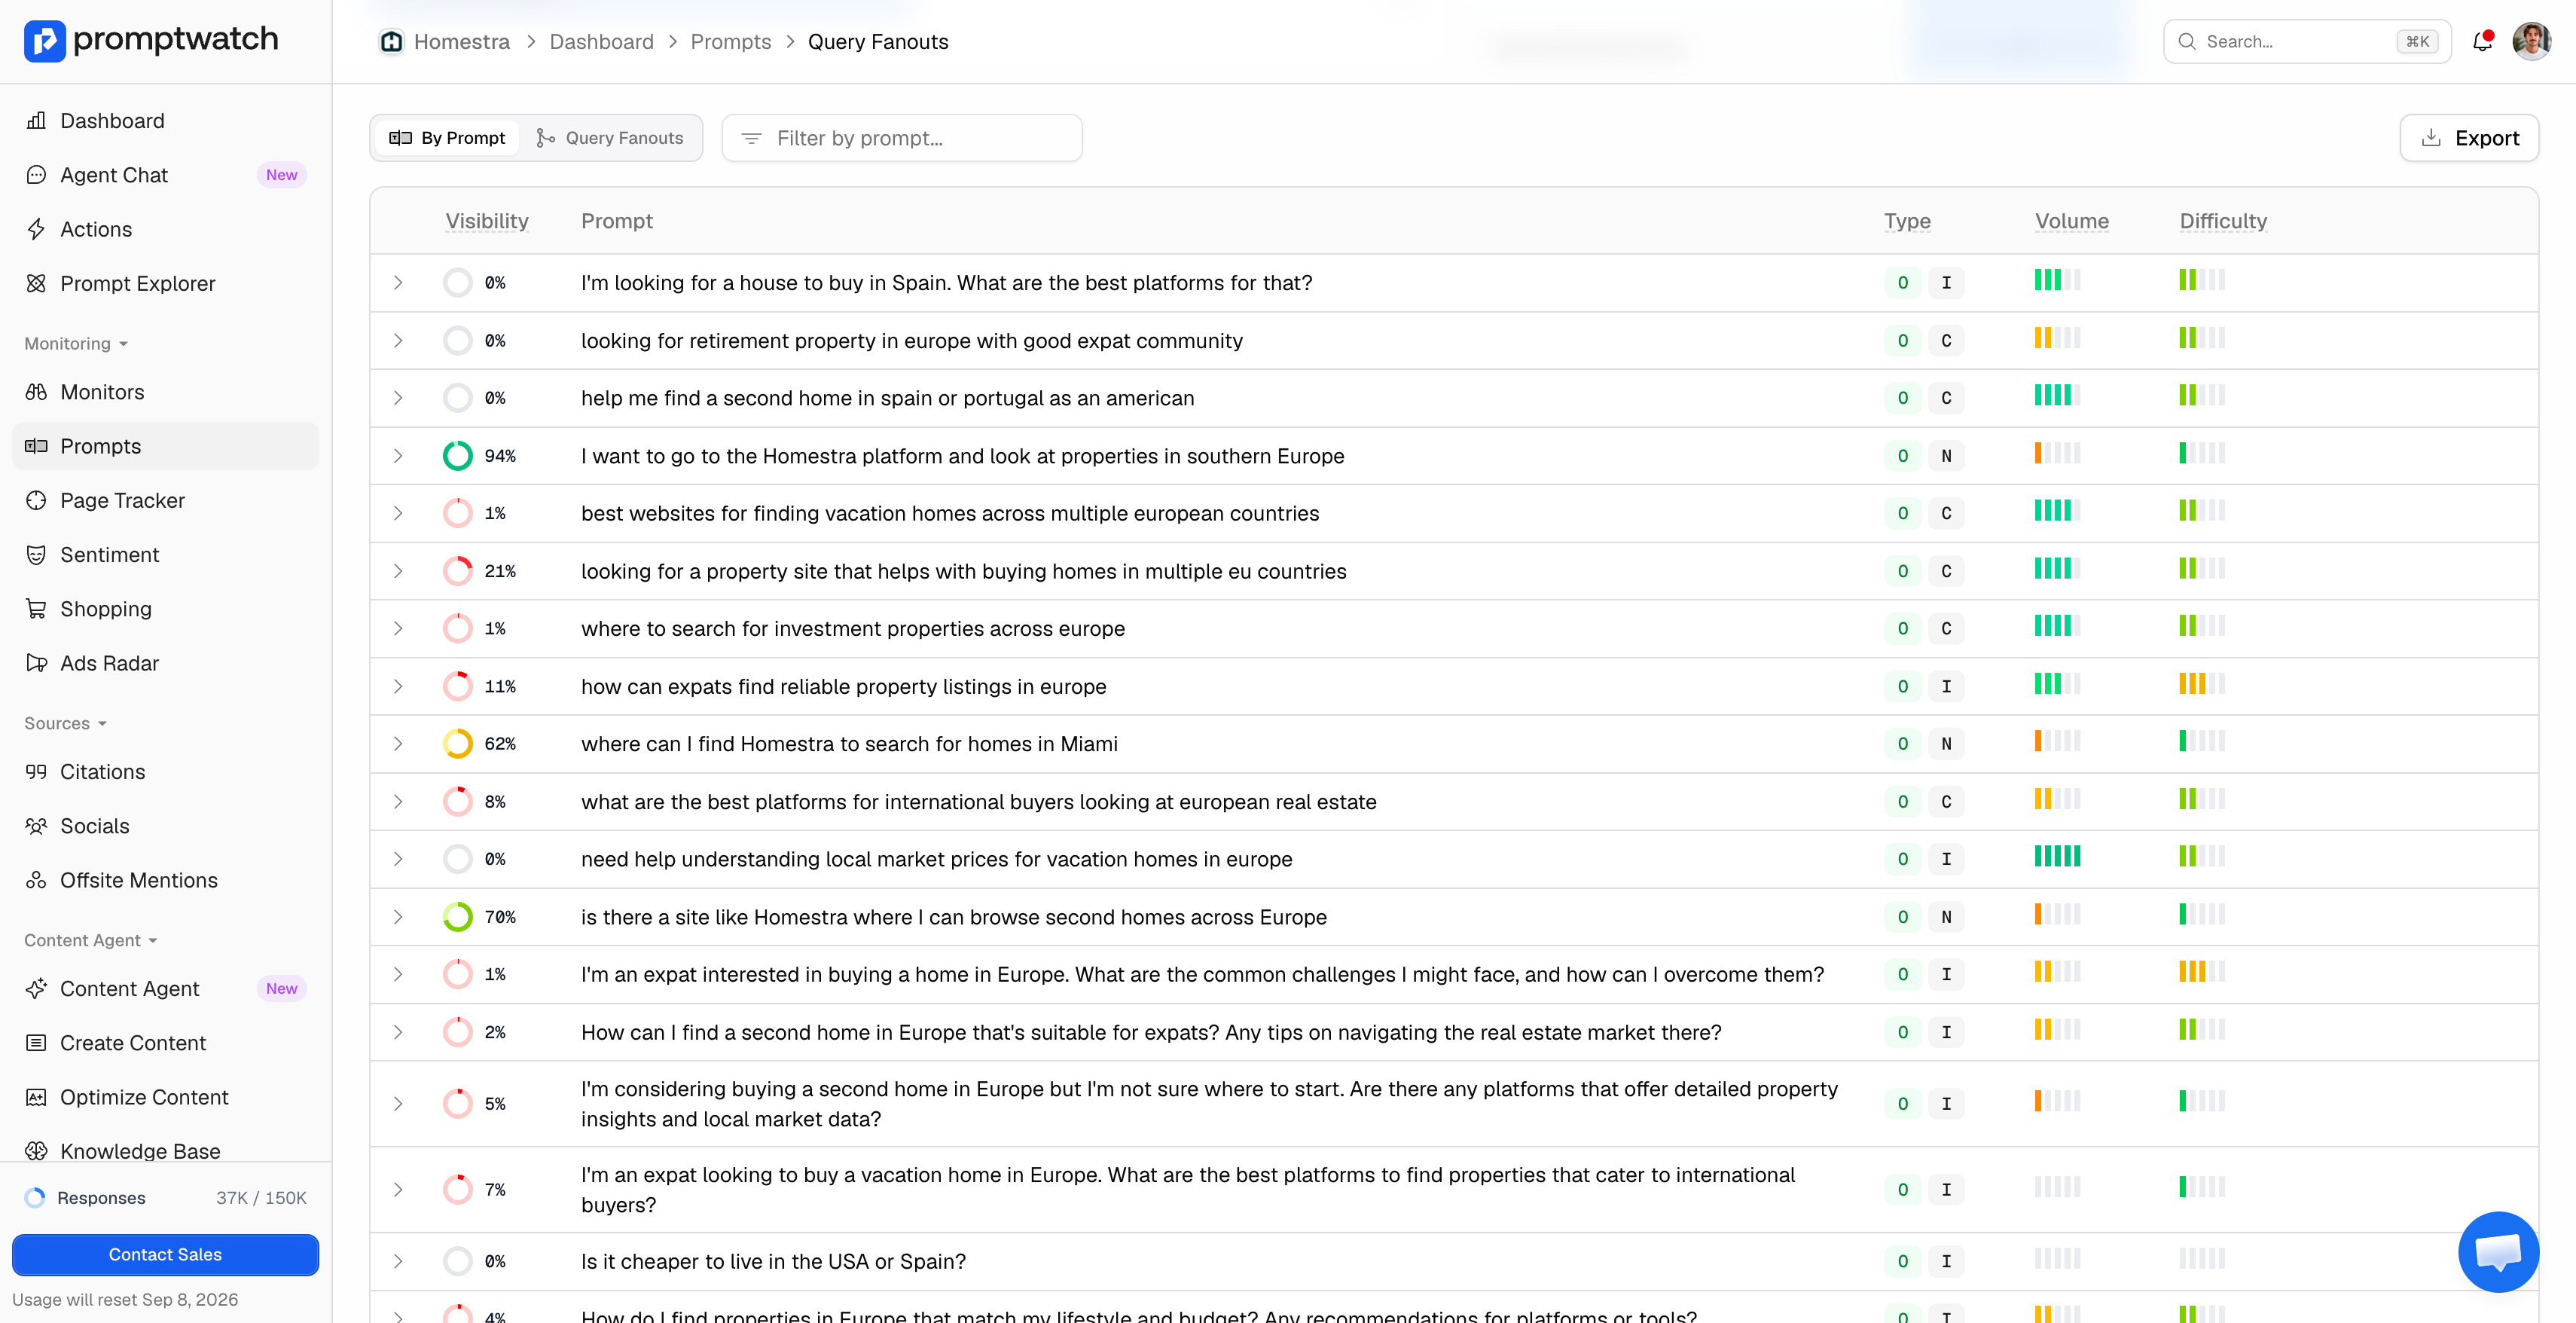Click the '37K / 150K' responses usage text
Viewport: 2576px width, 1323px height.
coord(261,1198)
